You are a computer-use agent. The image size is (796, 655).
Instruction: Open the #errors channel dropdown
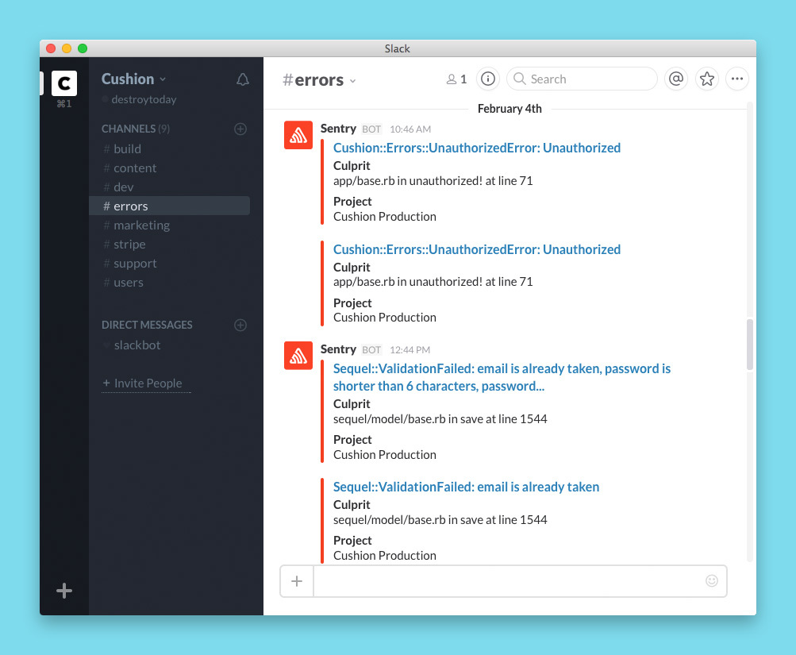[x=319, y=79]
